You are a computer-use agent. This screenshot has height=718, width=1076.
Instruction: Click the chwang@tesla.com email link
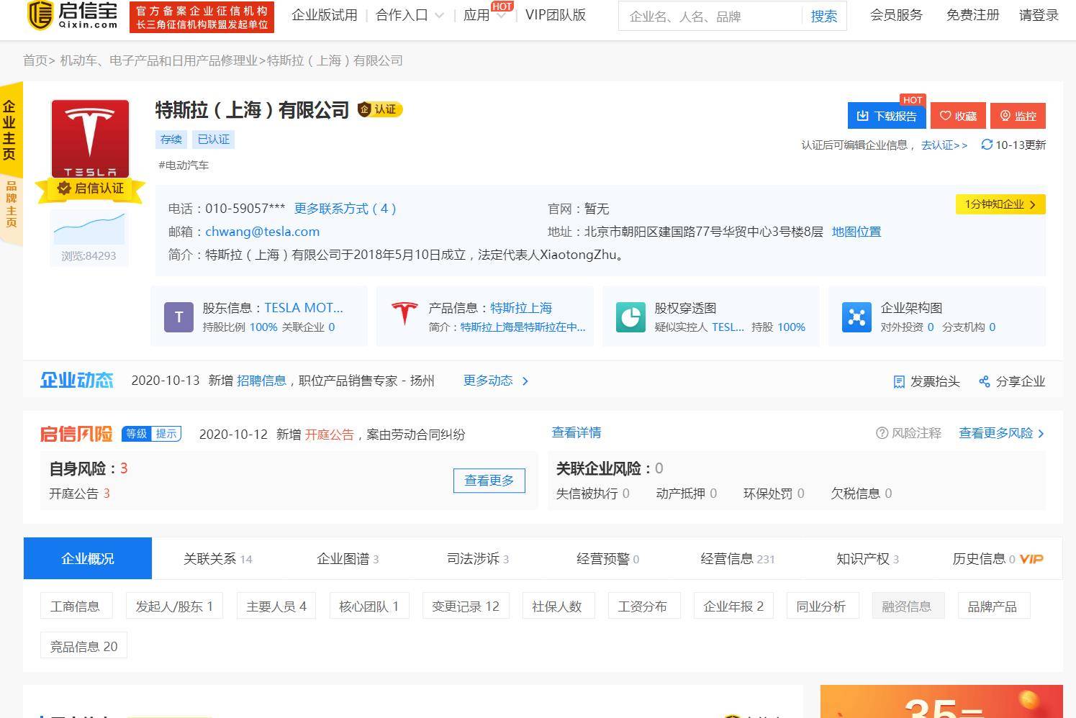262,232
